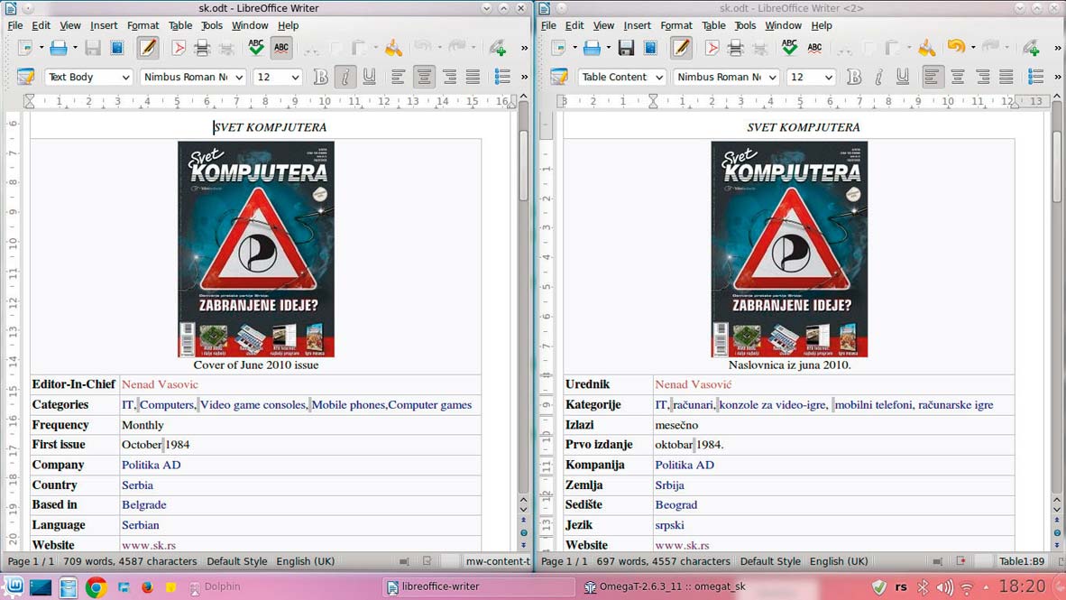Toggle Bold in left window
Screen dimensions: 1066x600
click(x=320, y=77)
